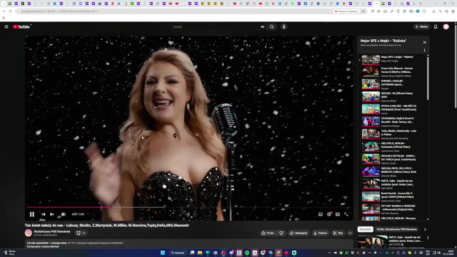
Task: Like the video with 23 tys. likes
Action: point(268,233)
